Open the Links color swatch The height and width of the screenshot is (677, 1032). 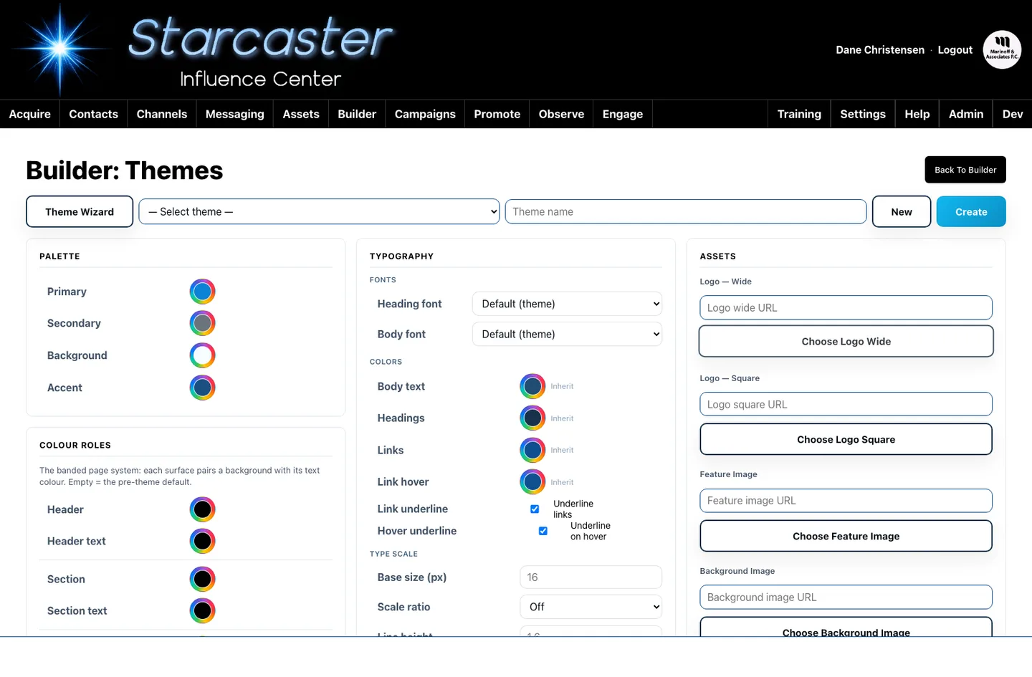[532, 450]
